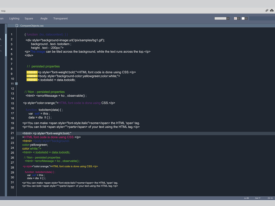Click the gutter marker on line 11
Viewport: 275px width, 206px height.
coord(16,84)
